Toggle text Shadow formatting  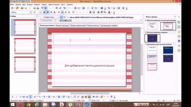pos(54,12)
